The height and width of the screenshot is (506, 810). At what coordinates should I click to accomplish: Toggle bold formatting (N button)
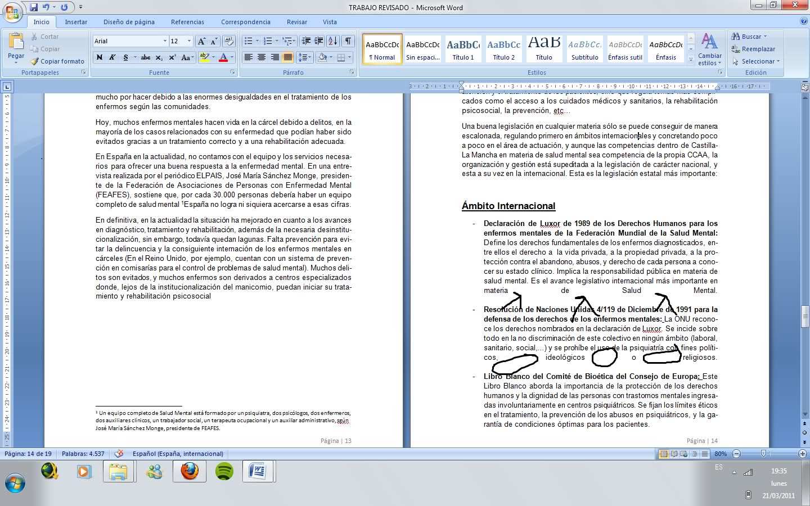click(x=100, y=57)
